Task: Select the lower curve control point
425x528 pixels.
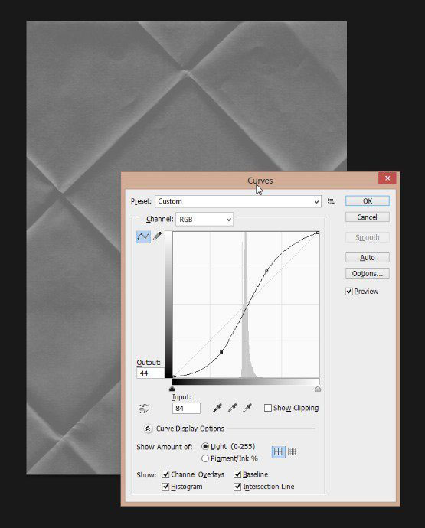Action: click(x=221, y=352)
